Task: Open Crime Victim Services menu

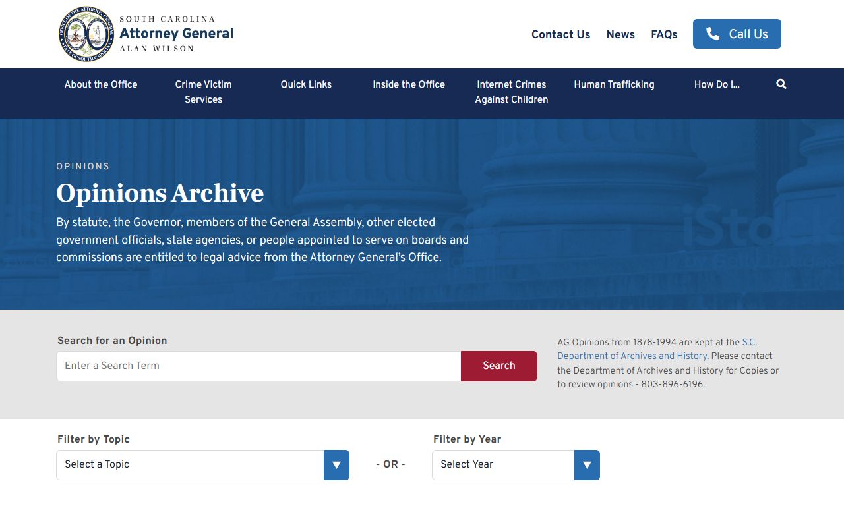Action: coord(203,92)
